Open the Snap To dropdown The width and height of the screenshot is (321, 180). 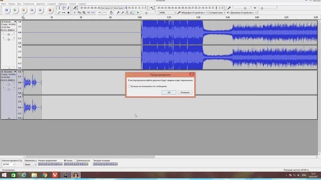31,164
